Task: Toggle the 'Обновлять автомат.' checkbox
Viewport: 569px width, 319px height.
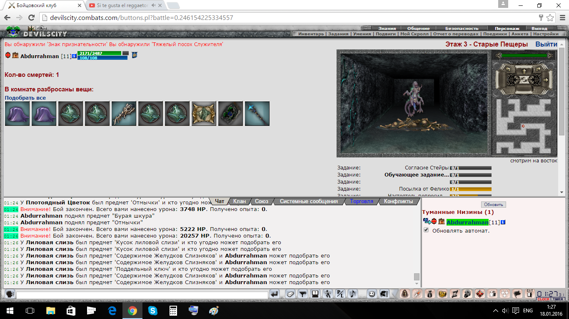Action: (426, 230)
